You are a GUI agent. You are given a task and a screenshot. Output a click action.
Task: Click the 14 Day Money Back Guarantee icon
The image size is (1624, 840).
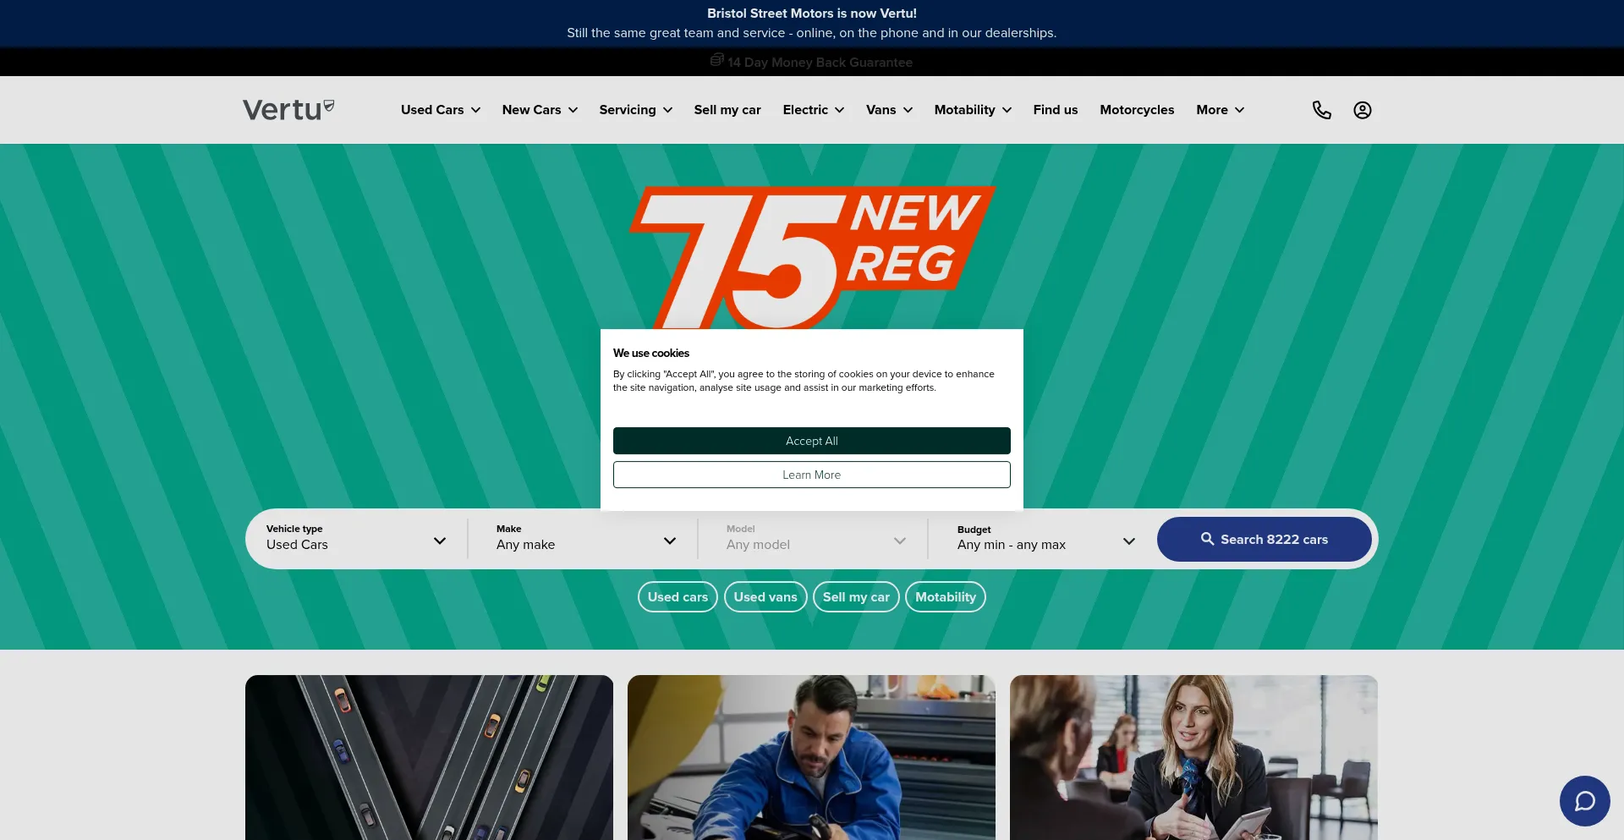[716, 60]
